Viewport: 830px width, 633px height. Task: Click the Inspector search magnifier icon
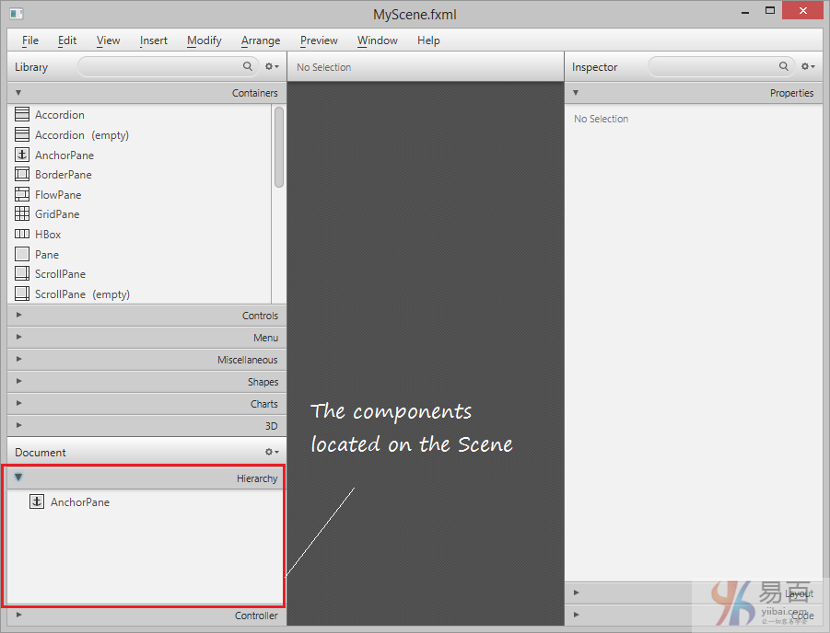click(783, 66)
